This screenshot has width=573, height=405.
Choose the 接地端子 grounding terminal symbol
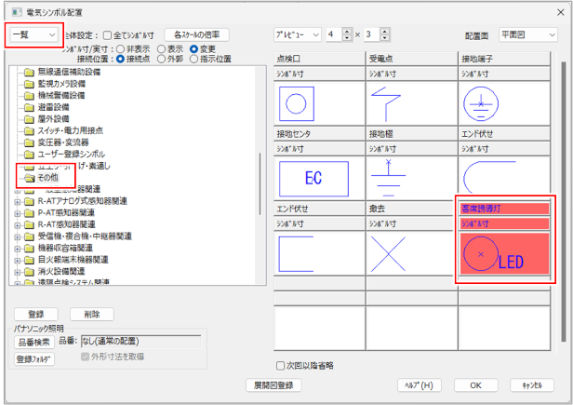point(503,101)
